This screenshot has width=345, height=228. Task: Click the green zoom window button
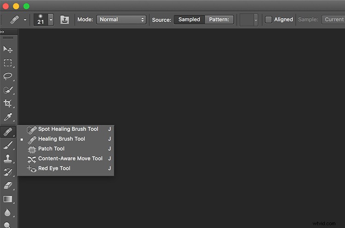[26, 6]
